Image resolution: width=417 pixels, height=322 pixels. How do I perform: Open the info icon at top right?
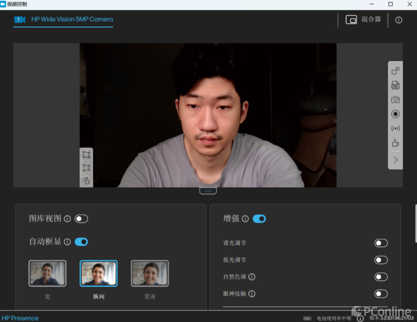coord(399,20)
